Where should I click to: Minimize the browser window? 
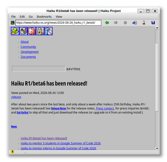140,11
